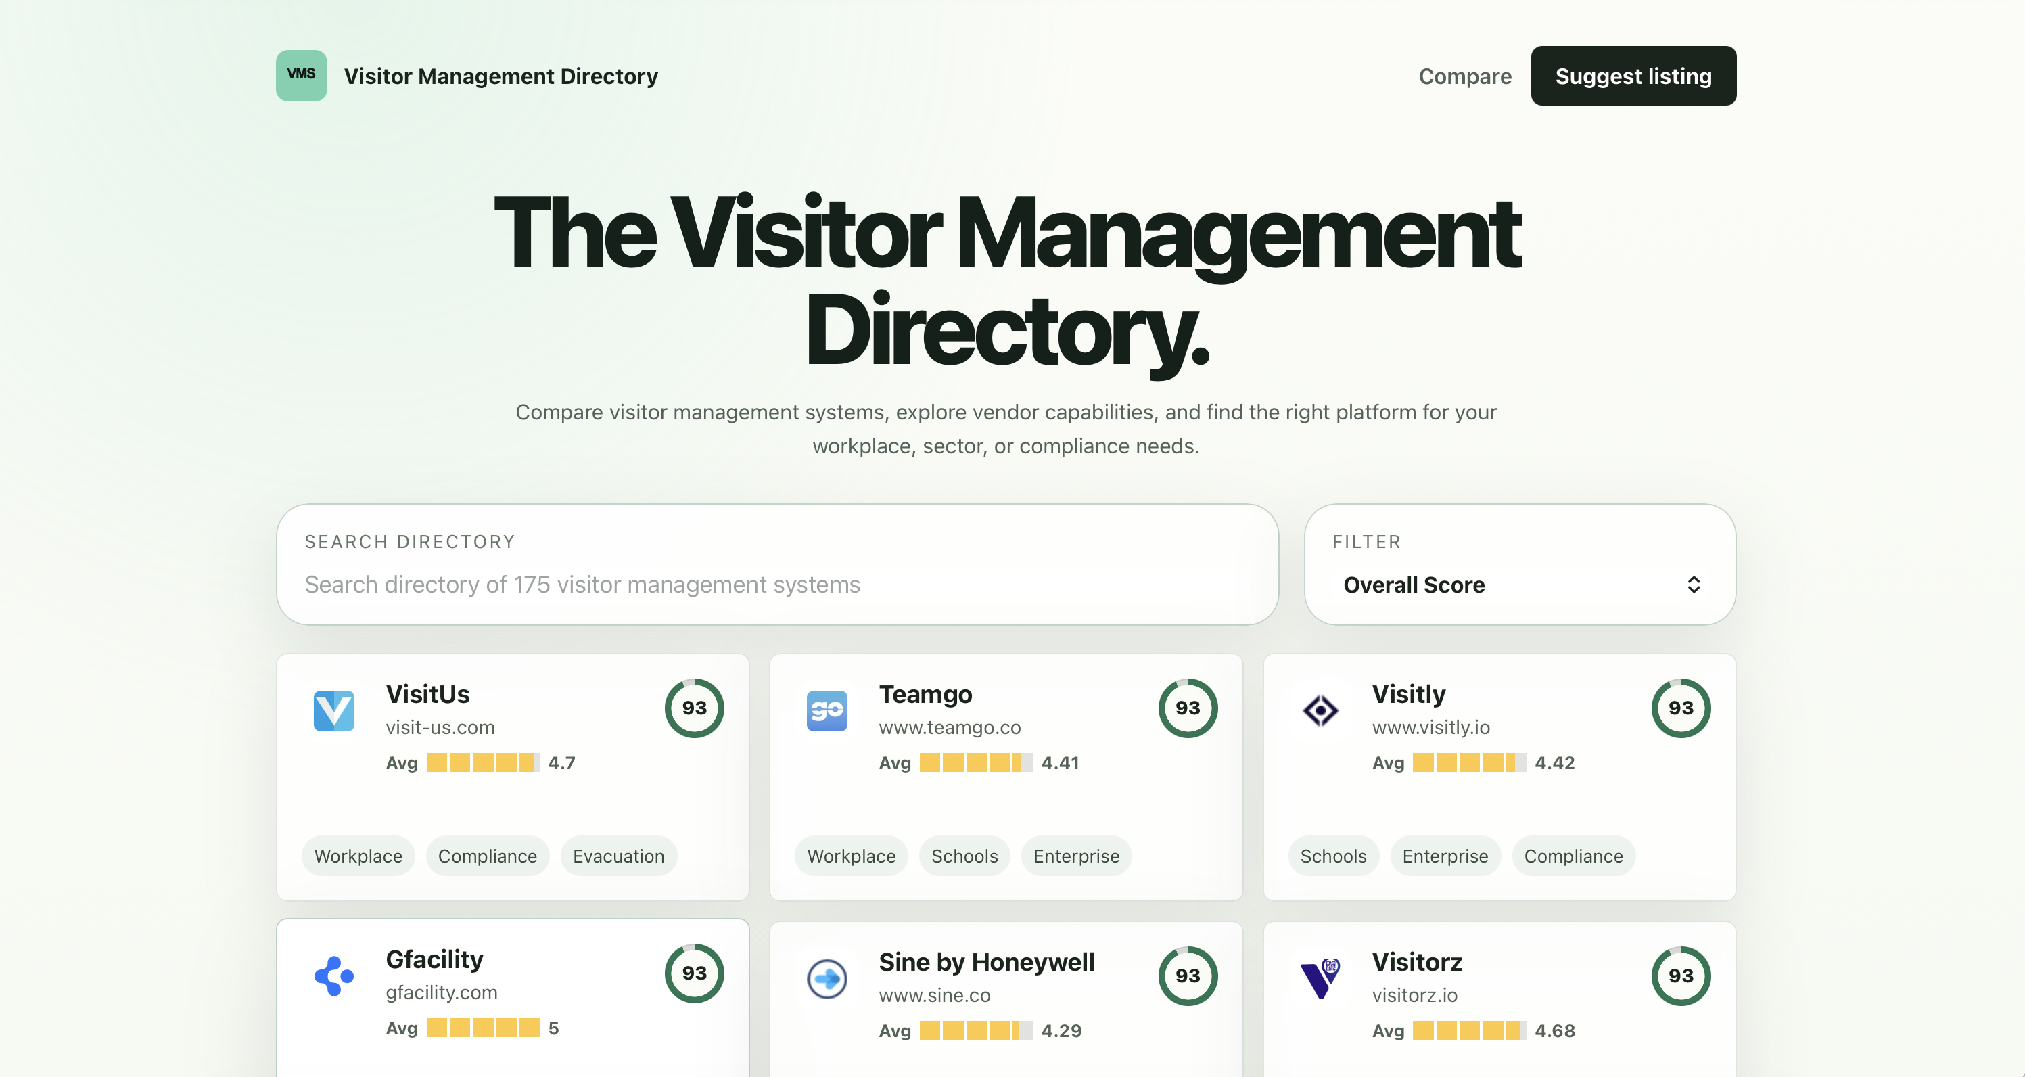Image resolution: width=2025 pixels, height=1077 pixels.
Task: Select Teamgo Workplace tag
Action: pyautogui.click(x=852, y=856)
